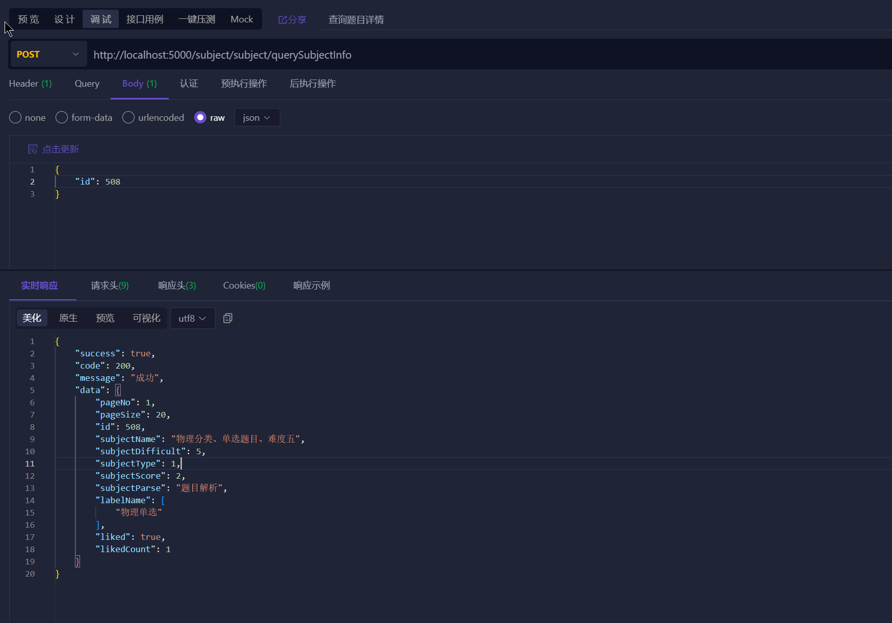The width and height of the screenshot is (892, 623).
Task: Select the 可视化 response view
Action: click(146, 318)
